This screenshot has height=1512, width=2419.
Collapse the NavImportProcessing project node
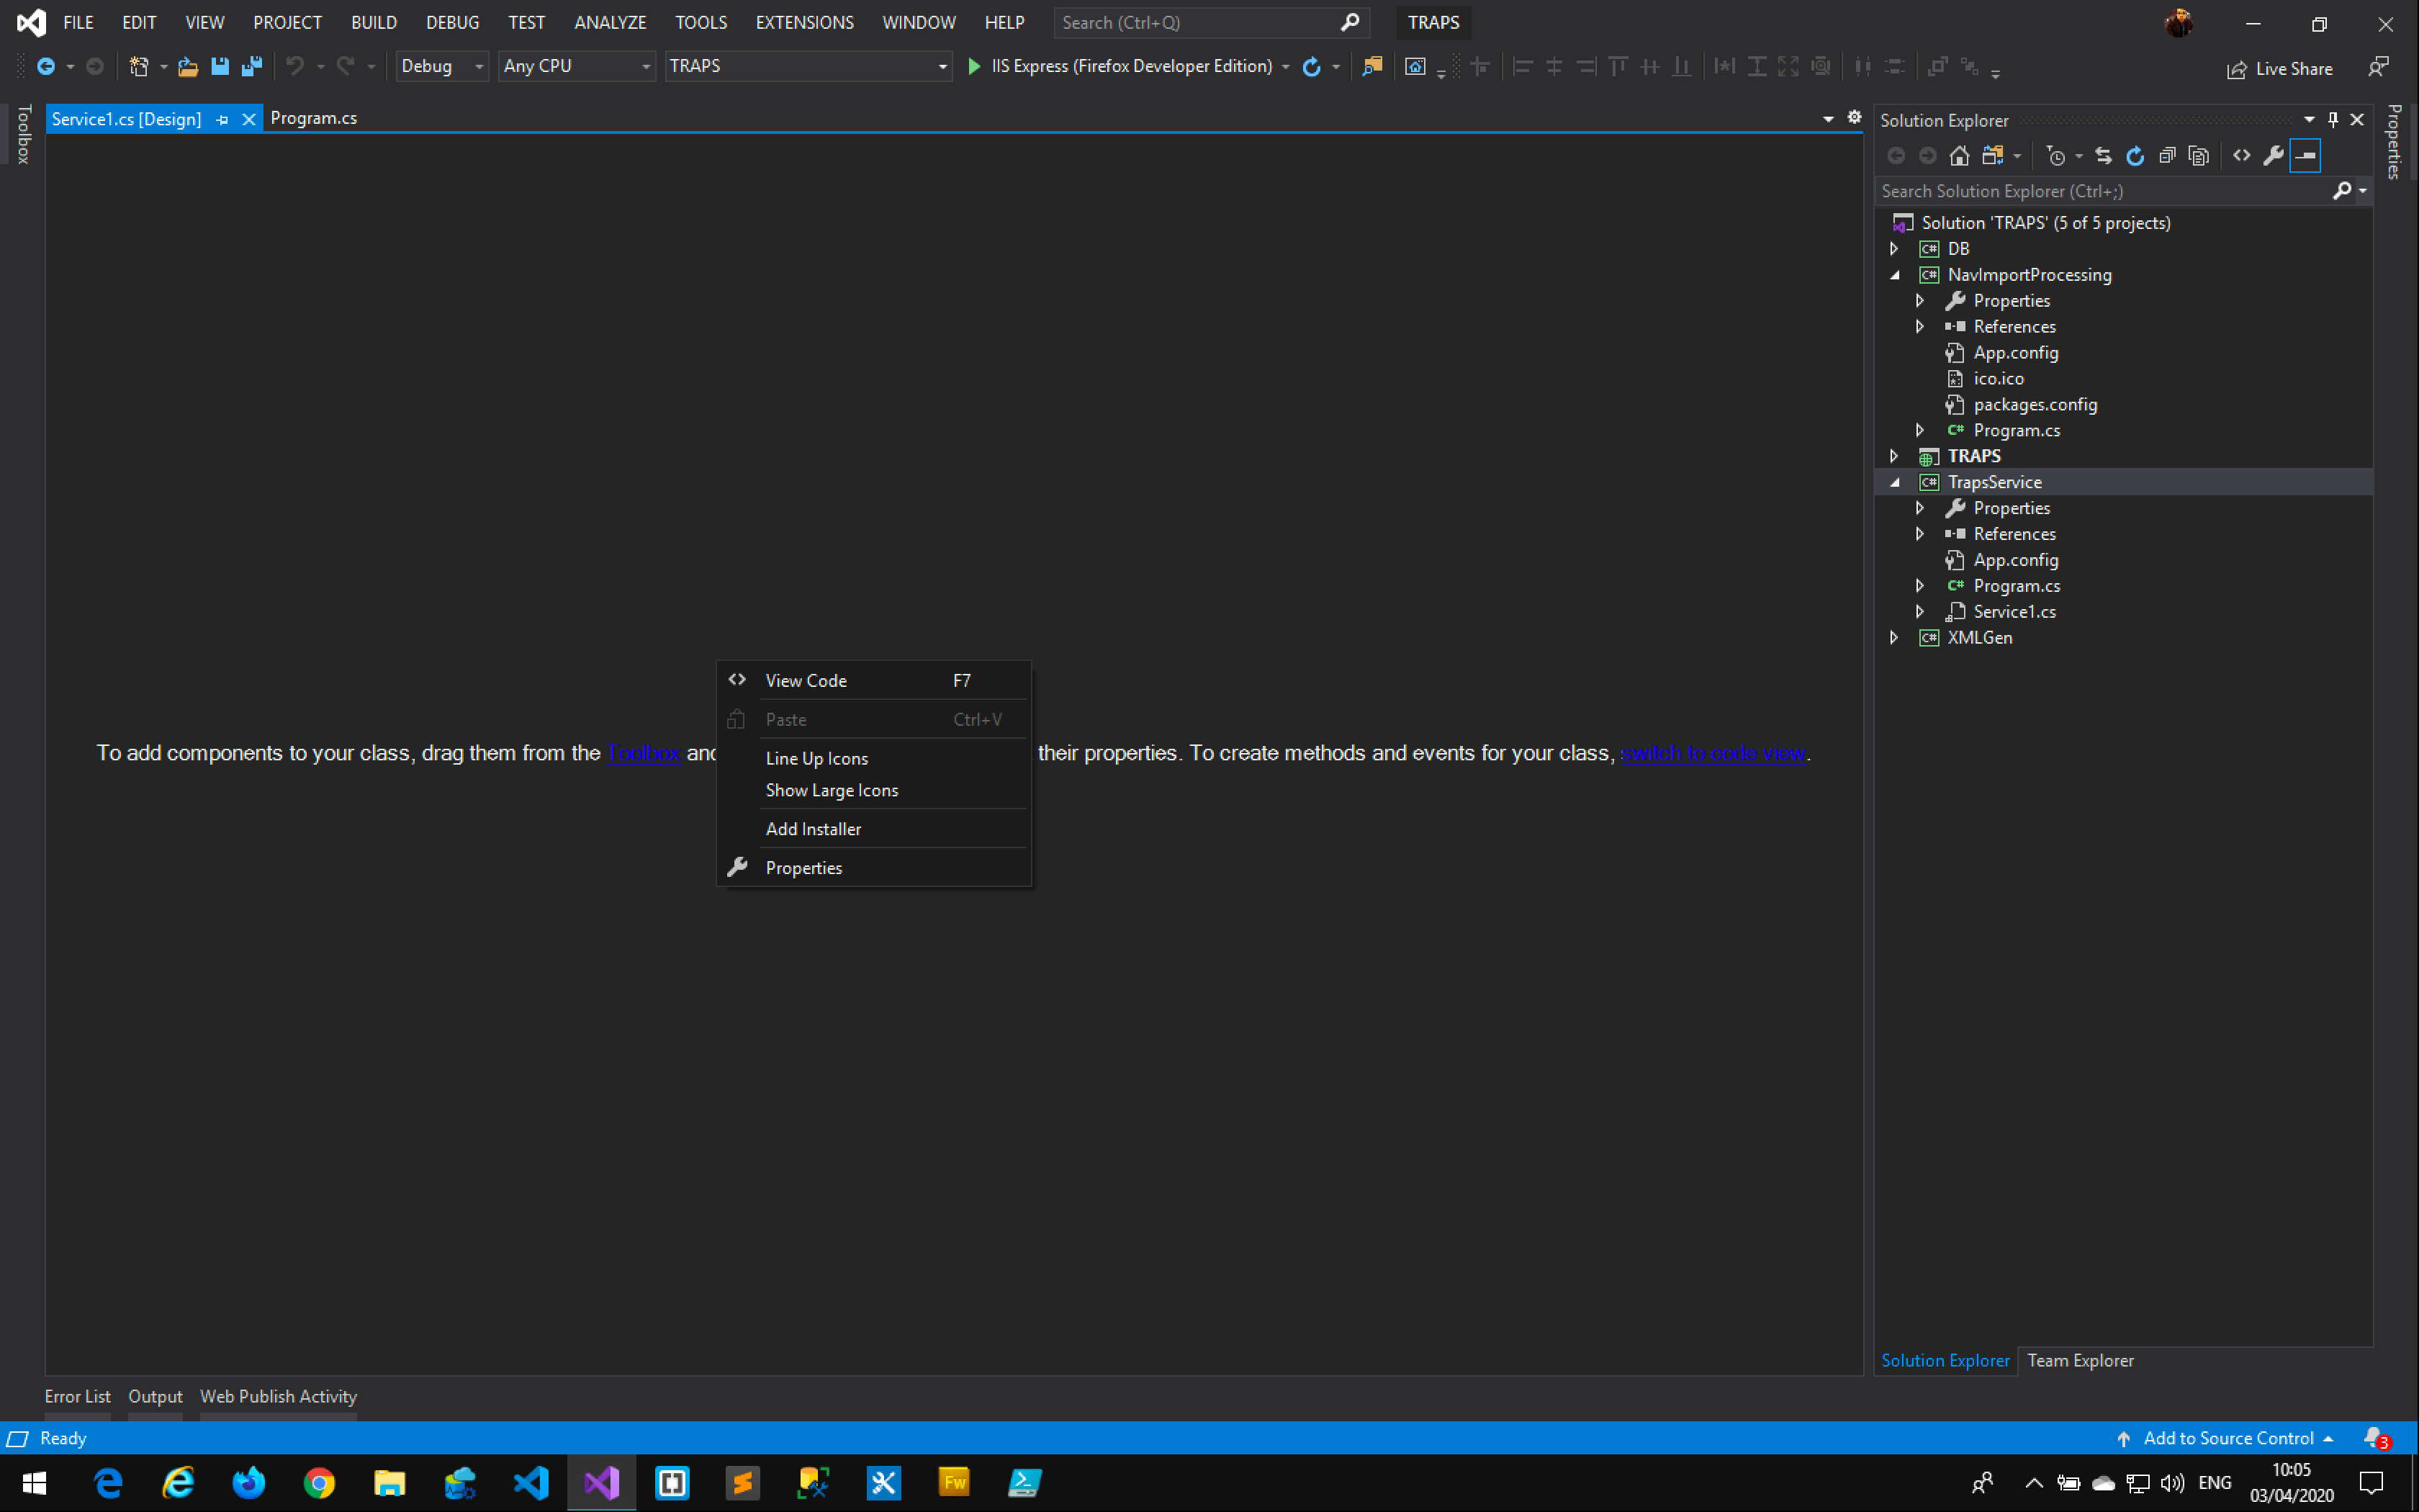coord(1894,274)
